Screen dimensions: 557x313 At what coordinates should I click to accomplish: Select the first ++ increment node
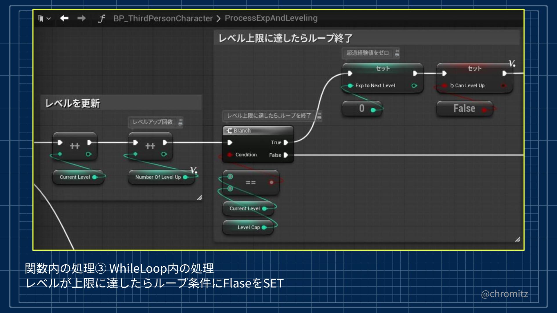point(75,146)
